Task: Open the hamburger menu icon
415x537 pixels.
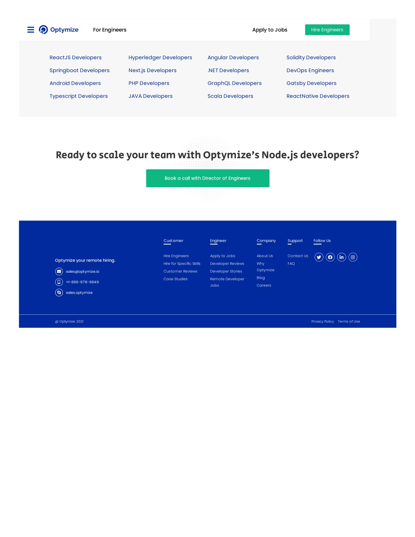Action: click(x=31, y=30)
